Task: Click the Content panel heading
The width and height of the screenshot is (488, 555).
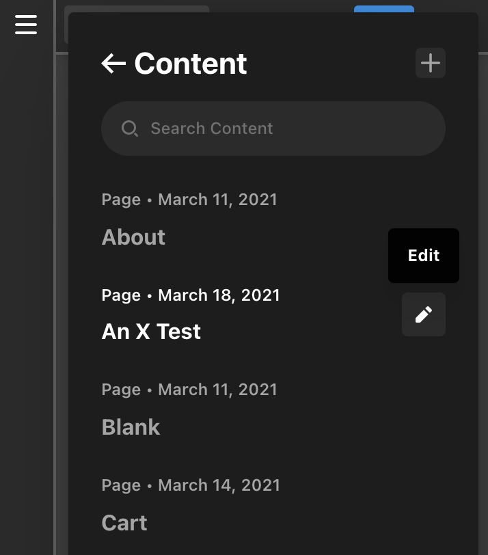Action: pos(191,64)
